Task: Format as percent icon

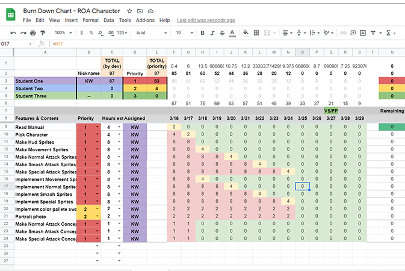Action: pos(91,33)
